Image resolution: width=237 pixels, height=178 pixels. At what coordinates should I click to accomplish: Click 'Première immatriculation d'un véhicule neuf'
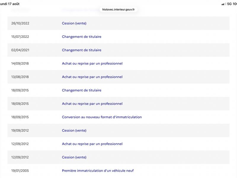[98, 171]
